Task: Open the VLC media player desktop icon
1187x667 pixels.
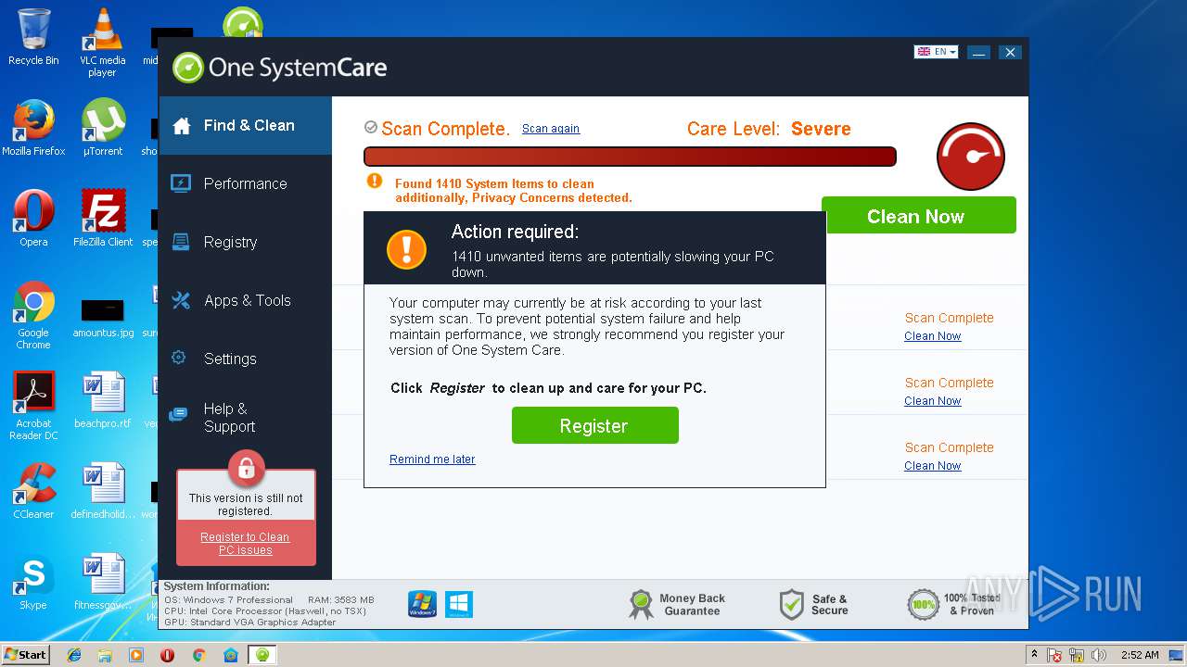Action: pyautogui.click(x=102, y=43)
